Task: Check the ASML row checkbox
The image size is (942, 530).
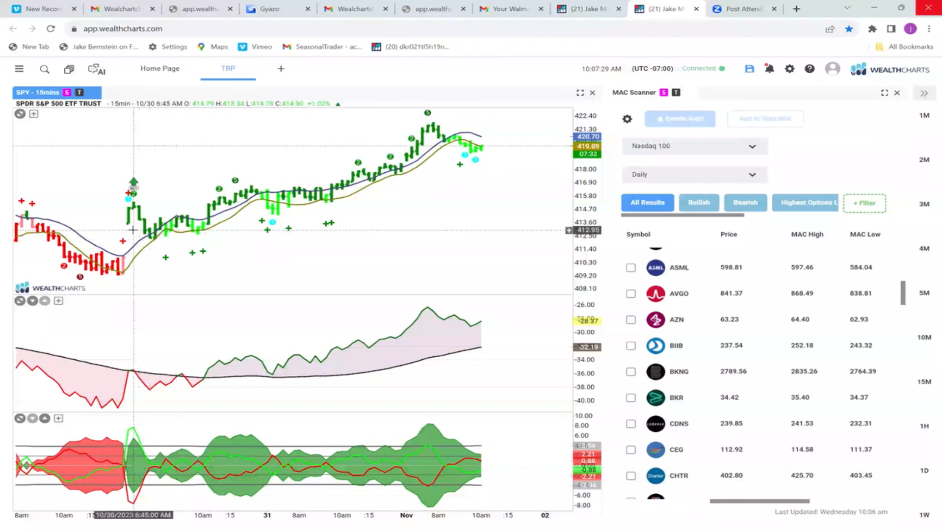Action: 631,268
